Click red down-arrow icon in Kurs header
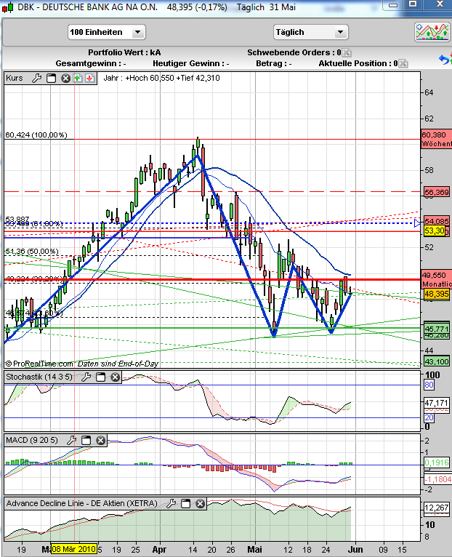 (x=89, y=78)
